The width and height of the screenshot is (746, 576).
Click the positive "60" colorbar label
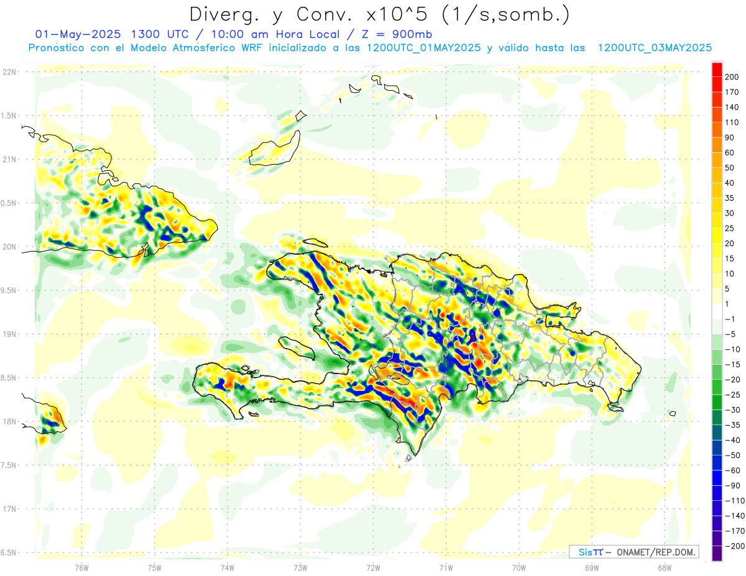[730, 153]
